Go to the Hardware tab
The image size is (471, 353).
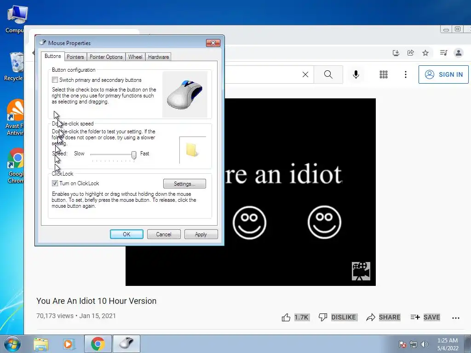point(158,57)
